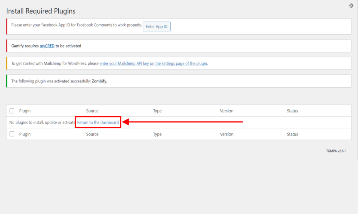358x214 pixels.
Task: Click the Return to the Dashboard link
Action: 98,123
